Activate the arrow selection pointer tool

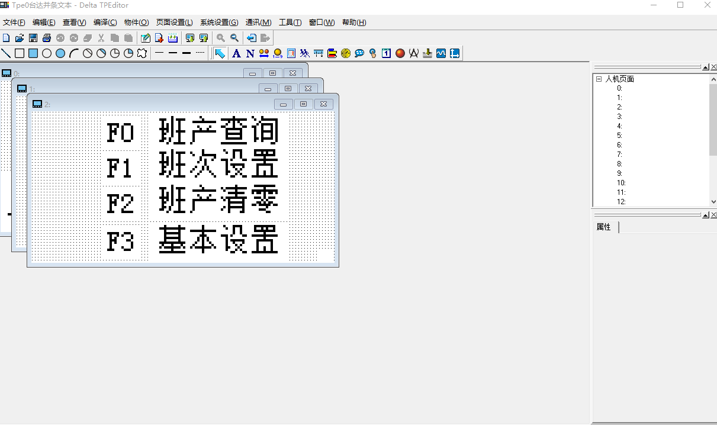pyautogui.click(x=220, y=53)
